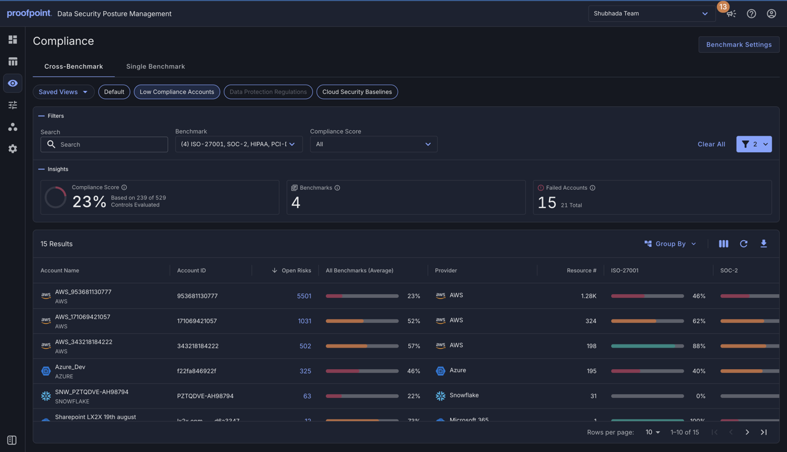The height and width of the screenshot is (452, 787).
Task: Click Benchmarks info icon
Action: coord(337,188)
